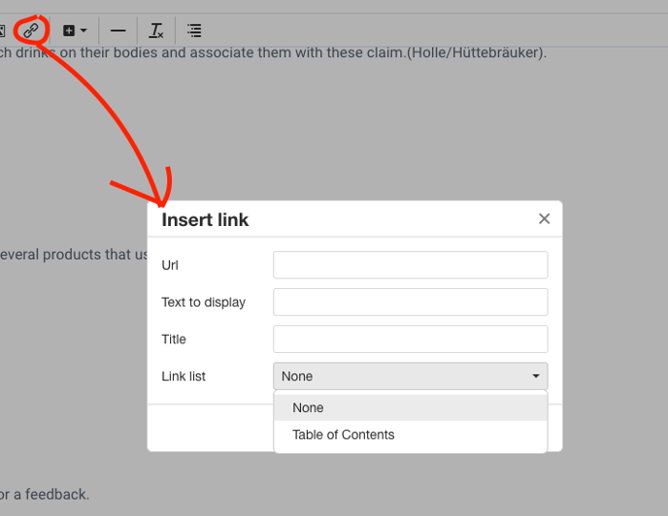Click into the Url input field
This screenshot has height=516, width=668.
[410, 265]
